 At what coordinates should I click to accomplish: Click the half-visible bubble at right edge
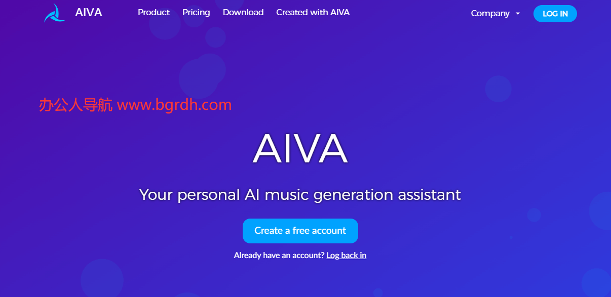[600, 211]
